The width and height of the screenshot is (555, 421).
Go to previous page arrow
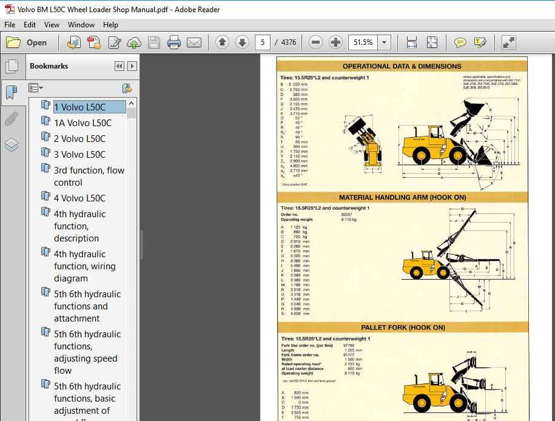click(222, 42)
